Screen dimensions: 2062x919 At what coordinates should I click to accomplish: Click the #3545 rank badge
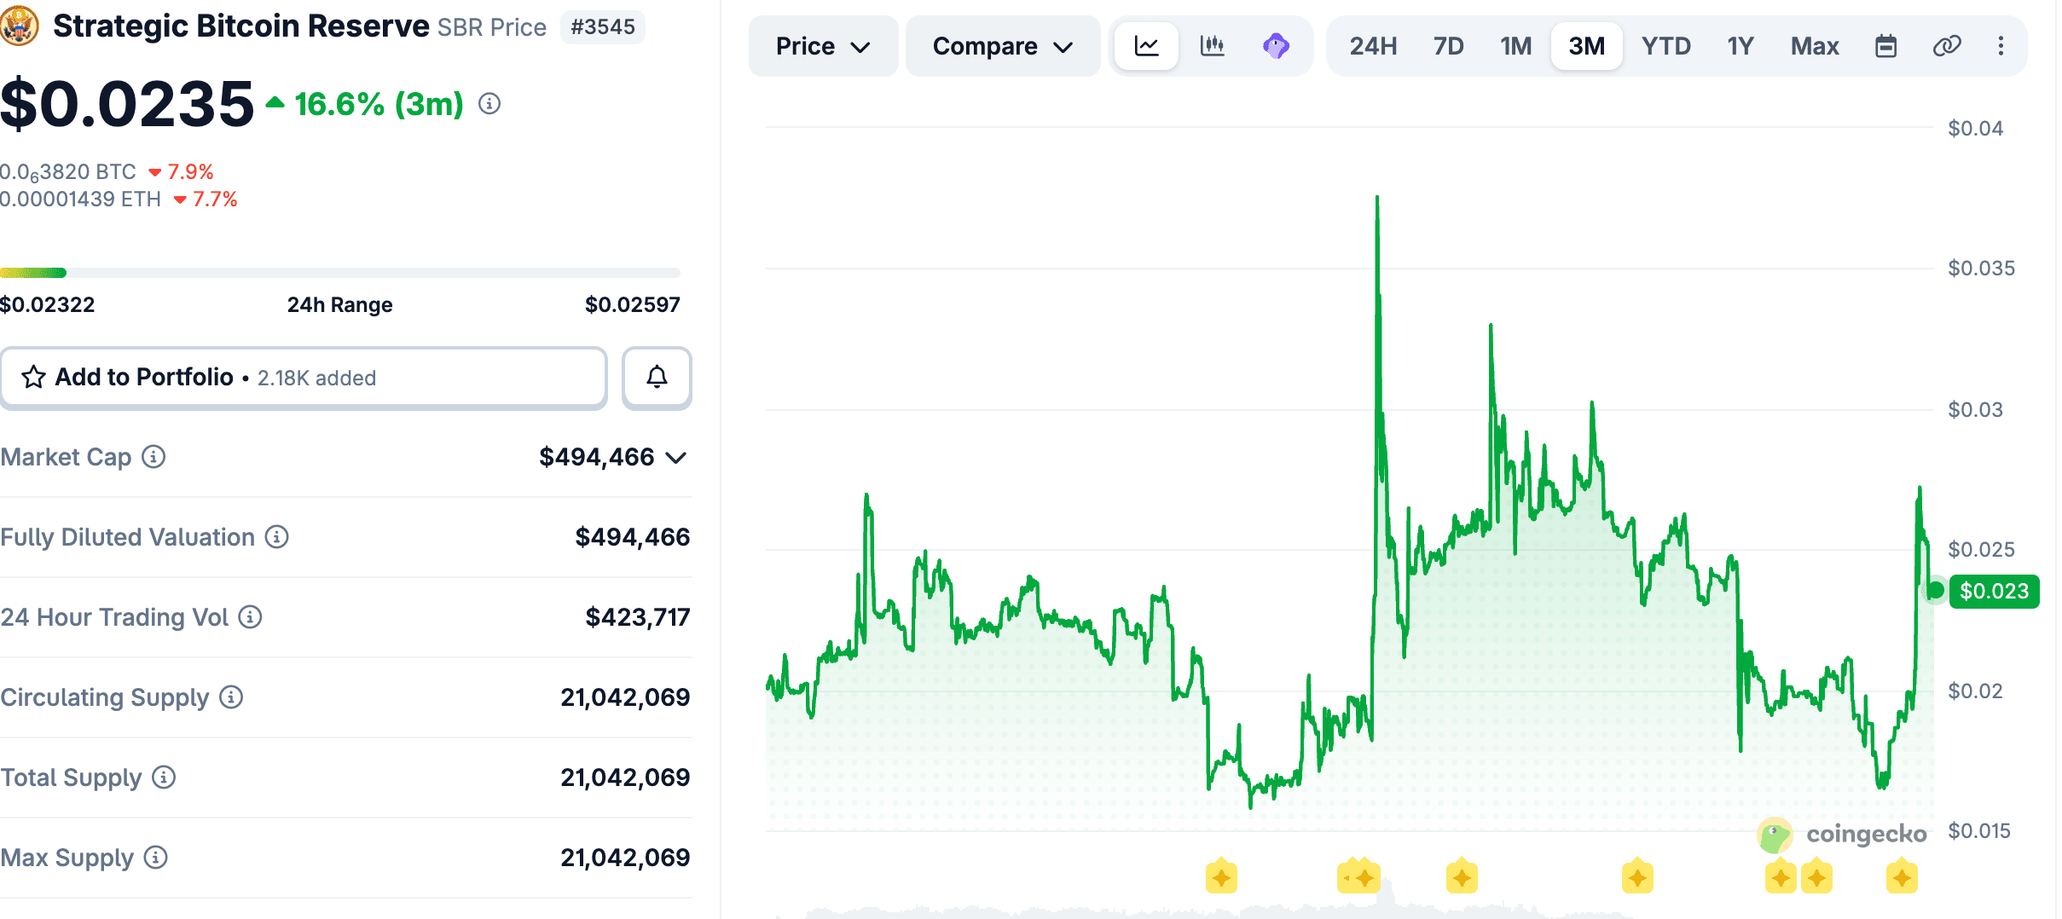(603, 27)
